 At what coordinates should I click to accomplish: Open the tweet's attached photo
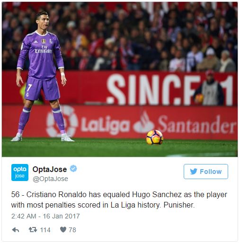coord(120,79)
